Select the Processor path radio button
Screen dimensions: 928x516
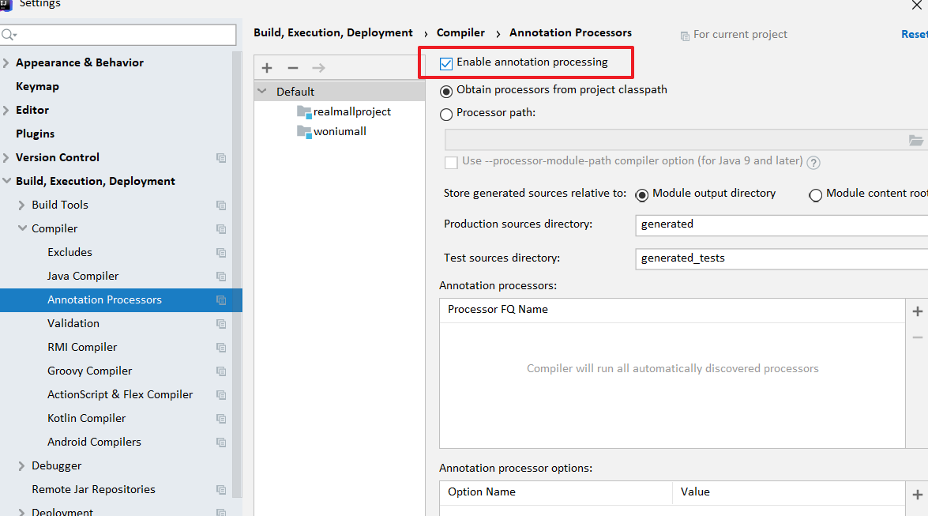click(447, 114)
